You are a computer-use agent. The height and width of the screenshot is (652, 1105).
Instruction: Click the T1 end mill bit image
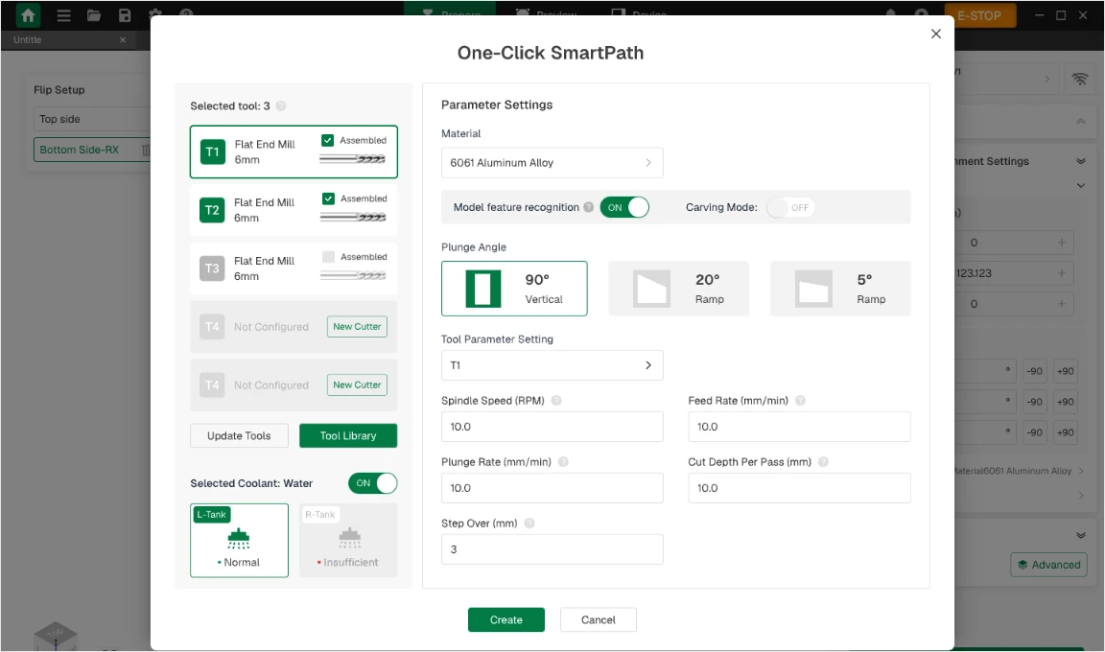click(x=352, y=159)
